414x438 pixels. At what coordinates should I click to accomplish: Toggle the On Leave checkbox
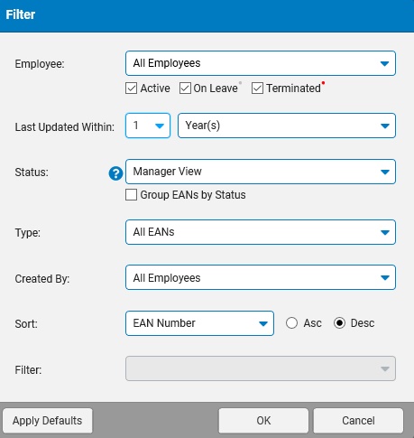[185, 89]
